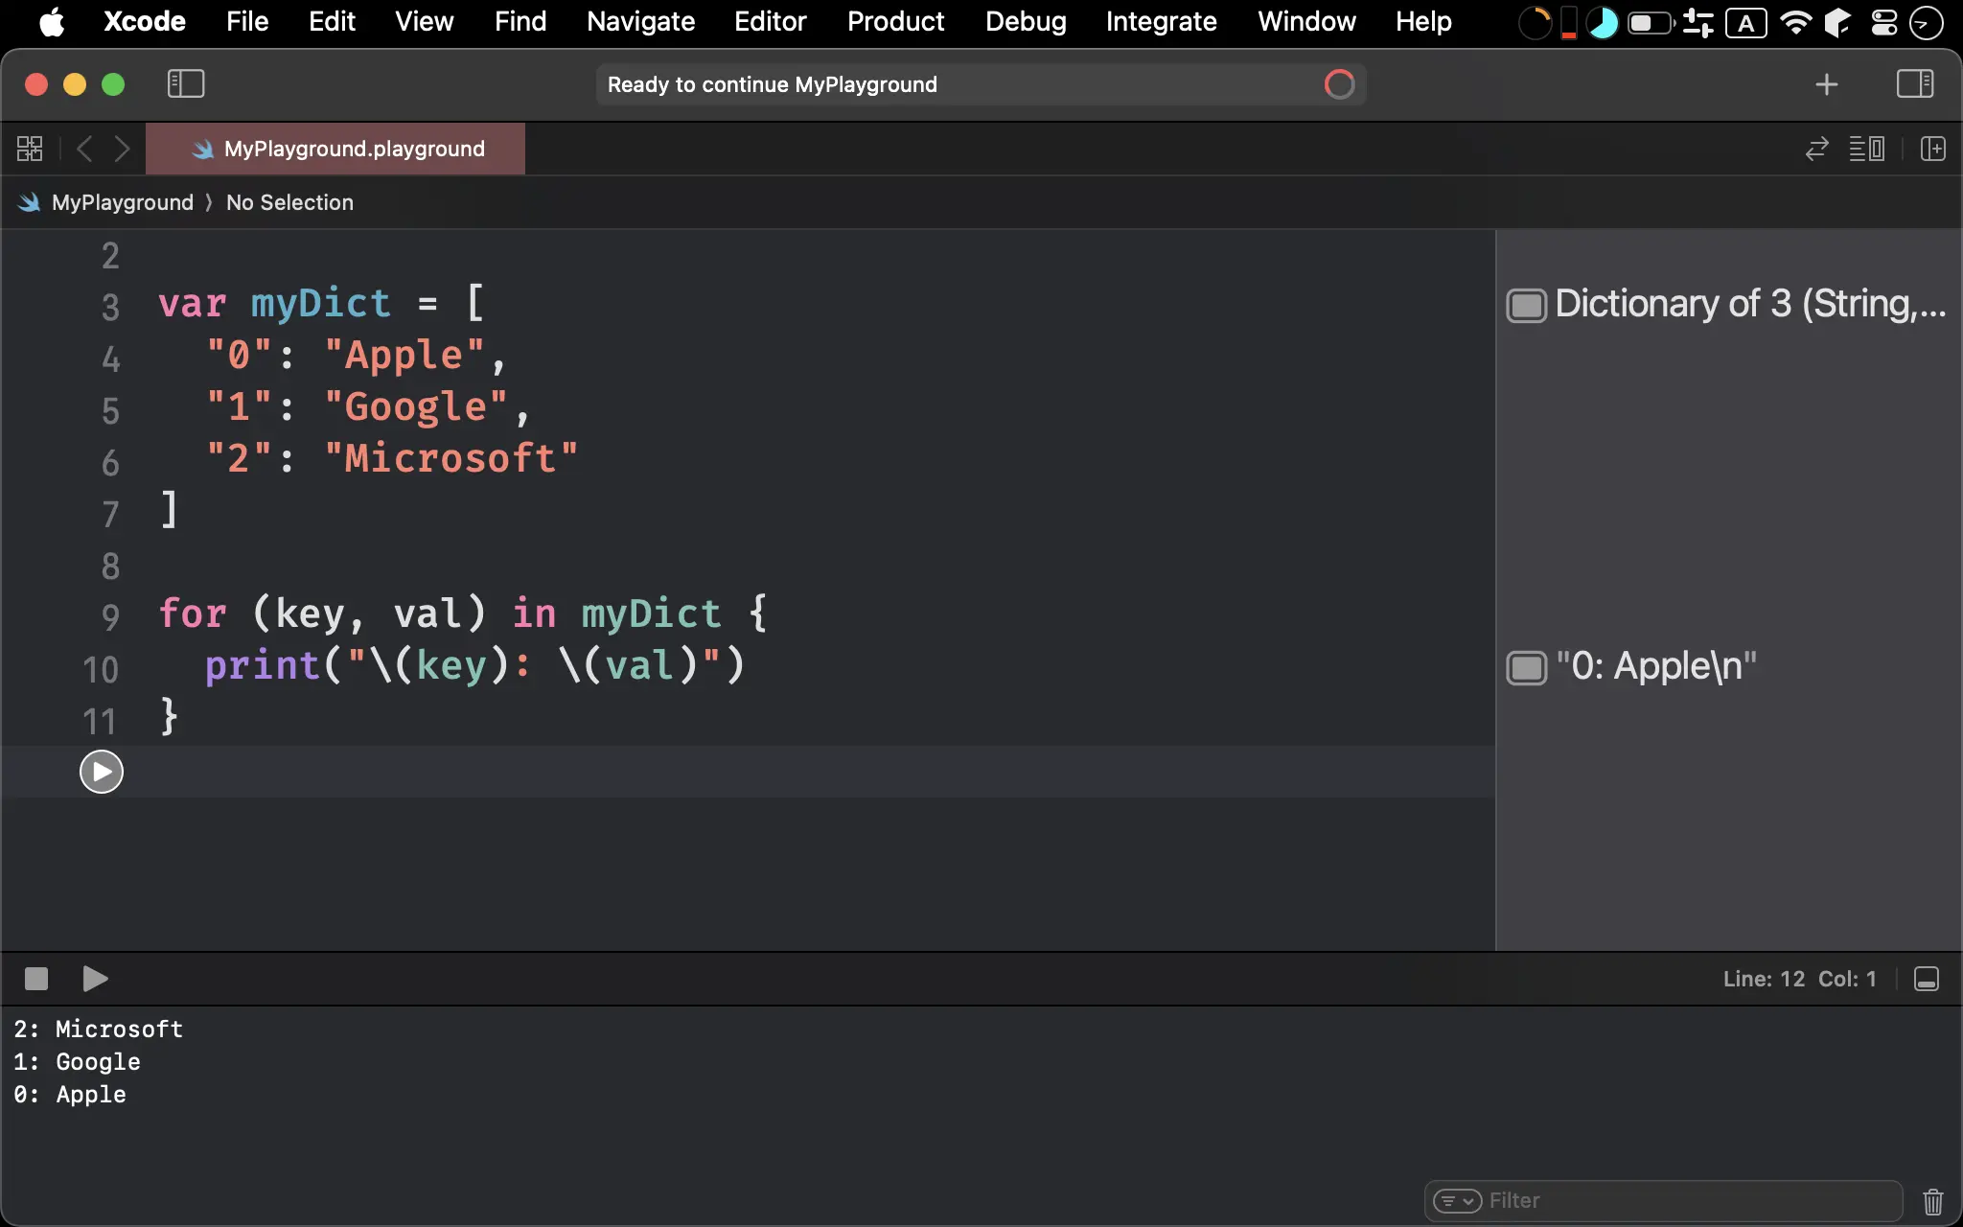Click the "1: Google" console output line
1963x1227 pixels.
77,1061
